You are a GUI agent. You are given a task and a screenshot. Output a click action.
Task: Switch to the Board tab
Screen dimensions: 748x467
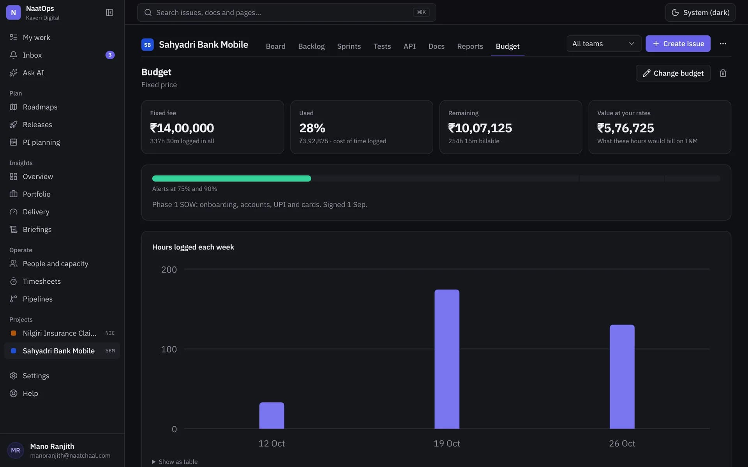[x=276, y=46]
